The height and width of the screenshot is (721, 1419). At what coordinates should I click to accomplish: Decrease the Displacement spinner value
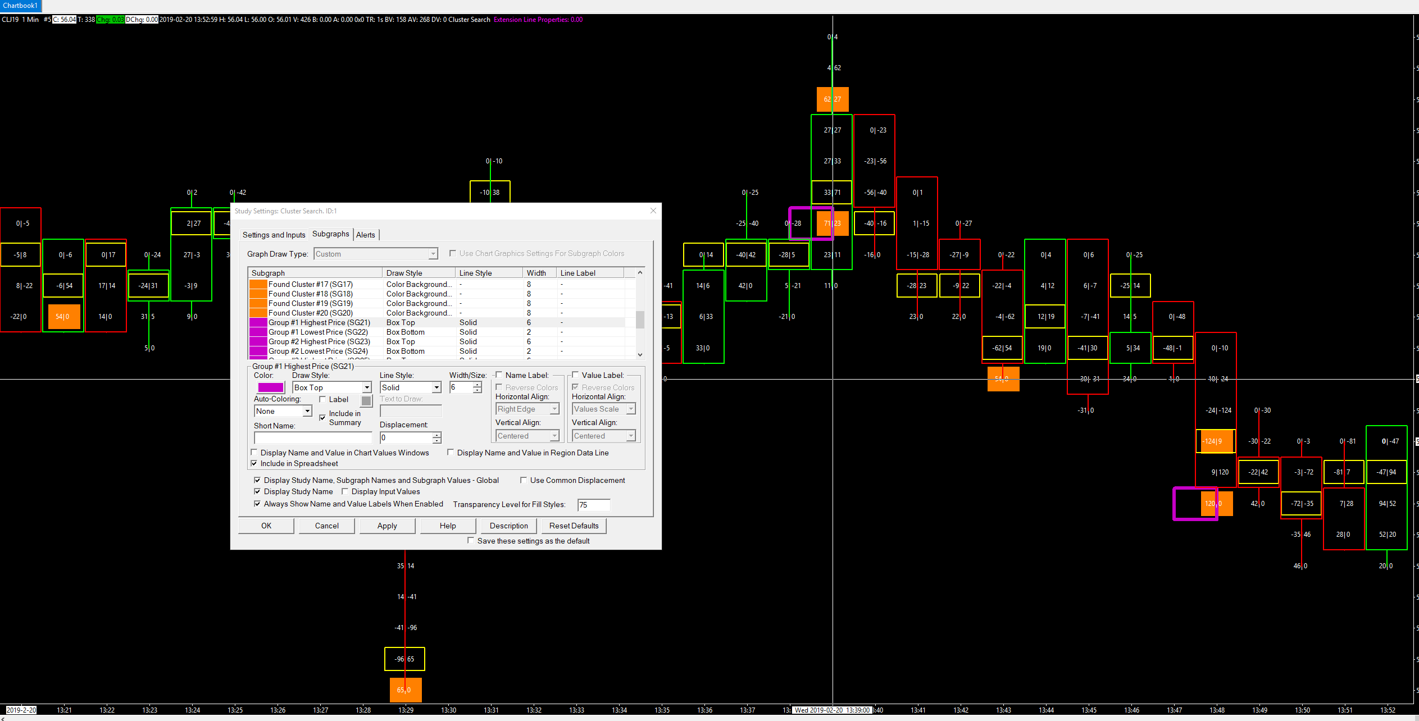point(437,440)
